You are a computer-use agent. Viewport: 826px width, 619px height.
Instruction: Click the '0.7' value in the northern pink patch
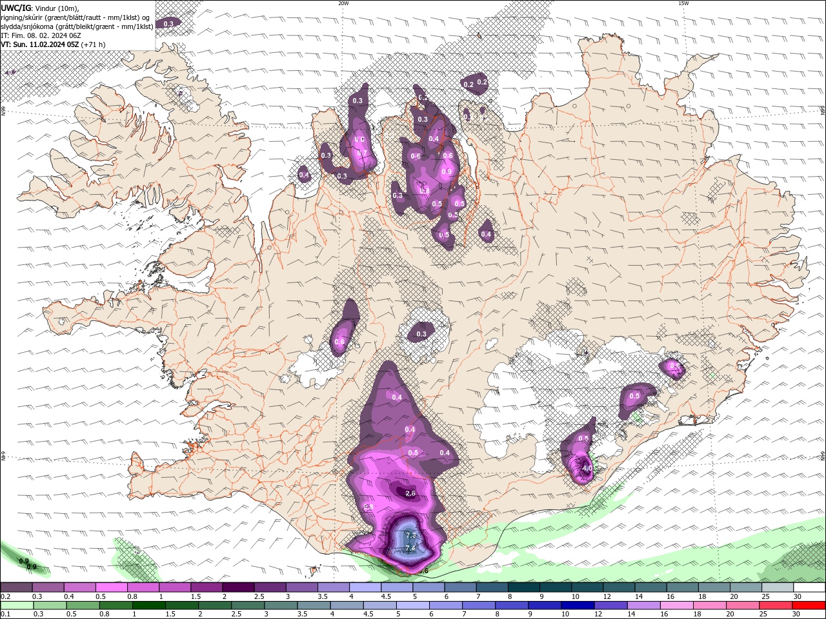click(362, 153)
